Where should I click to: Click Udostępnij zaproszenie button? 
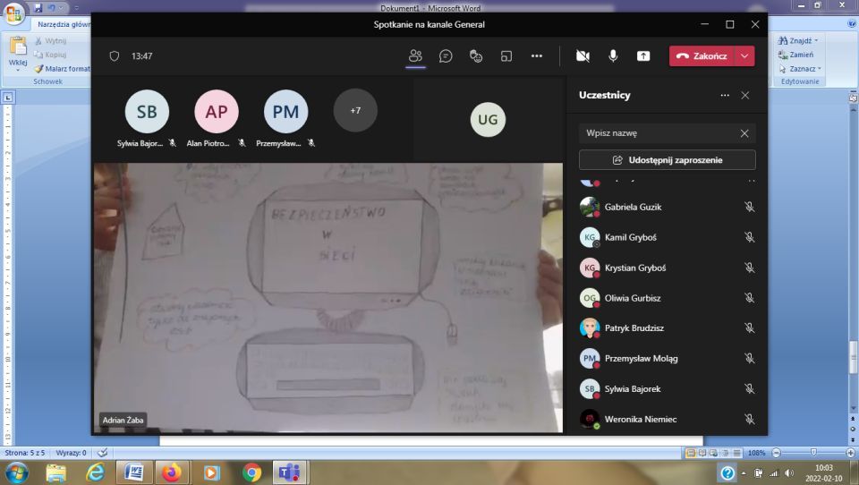[x=667, y=160]
